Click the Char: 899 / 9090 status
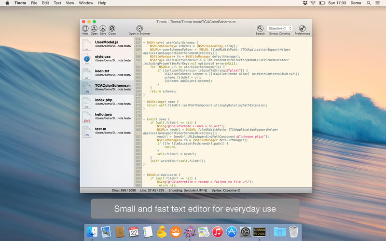 tap(124, 190)
